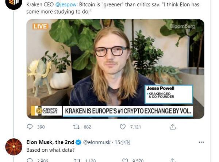Click the Elon Musk, the 2nd name

50,142
